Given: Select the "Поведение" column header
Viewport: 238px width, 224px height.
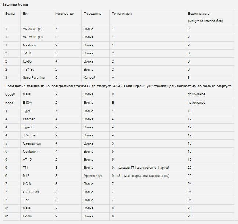Looking at the screenshot, I should click(x=93, y=14).
